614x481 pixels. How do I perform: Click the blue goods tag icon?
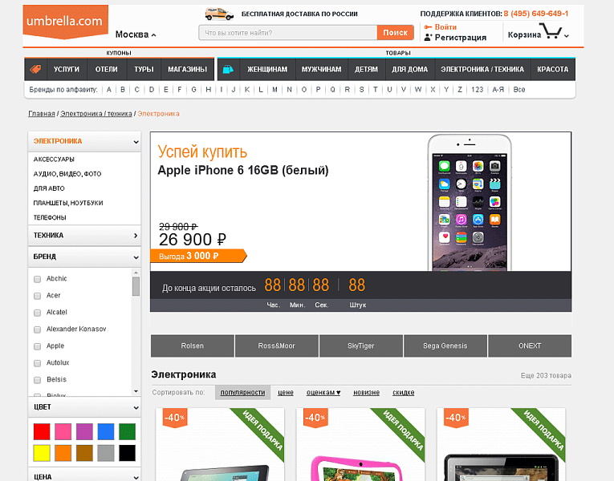coord(228,69)
